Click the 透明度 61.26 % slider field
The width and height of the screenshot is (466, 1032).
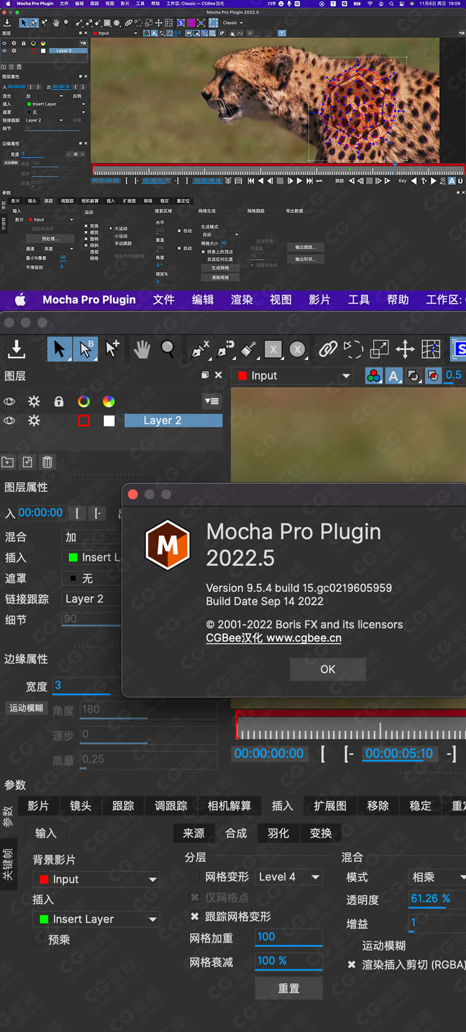pos(437,900)
